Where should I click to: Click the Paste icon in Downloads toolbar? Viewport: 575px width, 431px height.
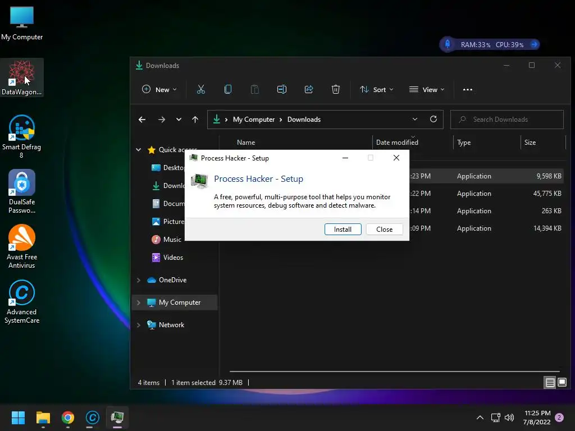pos(254,89)
